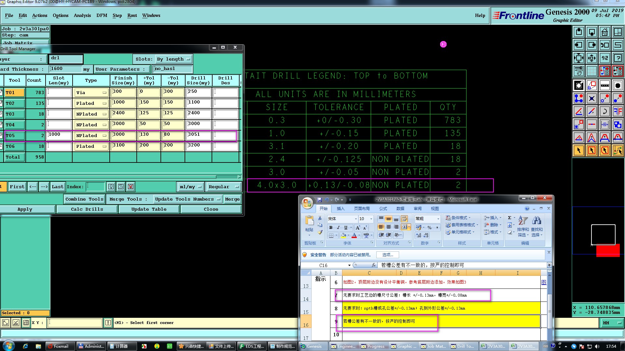Click the pan down arrow icon
This screenshot has width=625, height=351.
click(x=591, y=32)
